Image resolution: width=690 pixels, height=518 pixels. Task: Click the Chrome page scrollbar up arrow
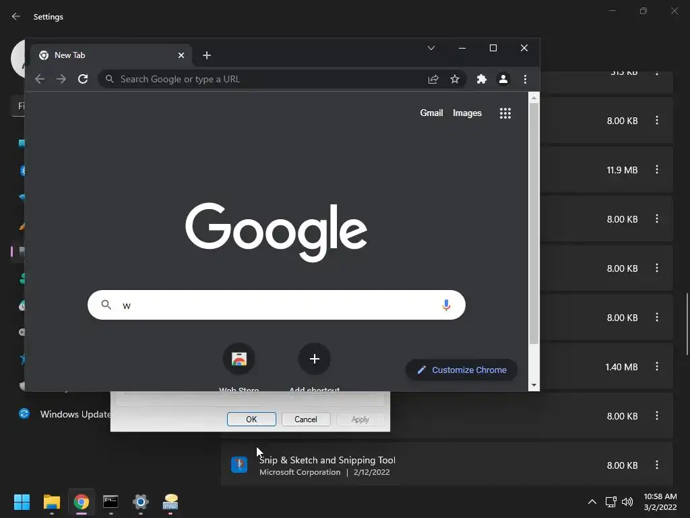pyautogui.click(x=534, y=98)
